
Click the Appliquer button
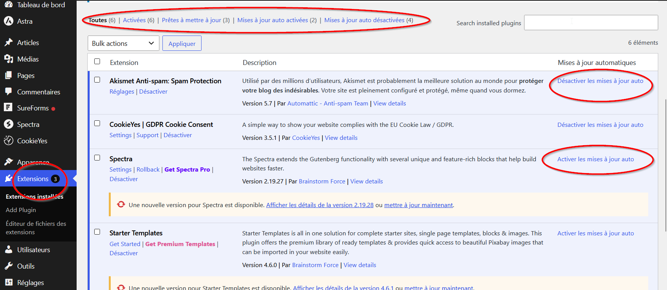[182, 43]
